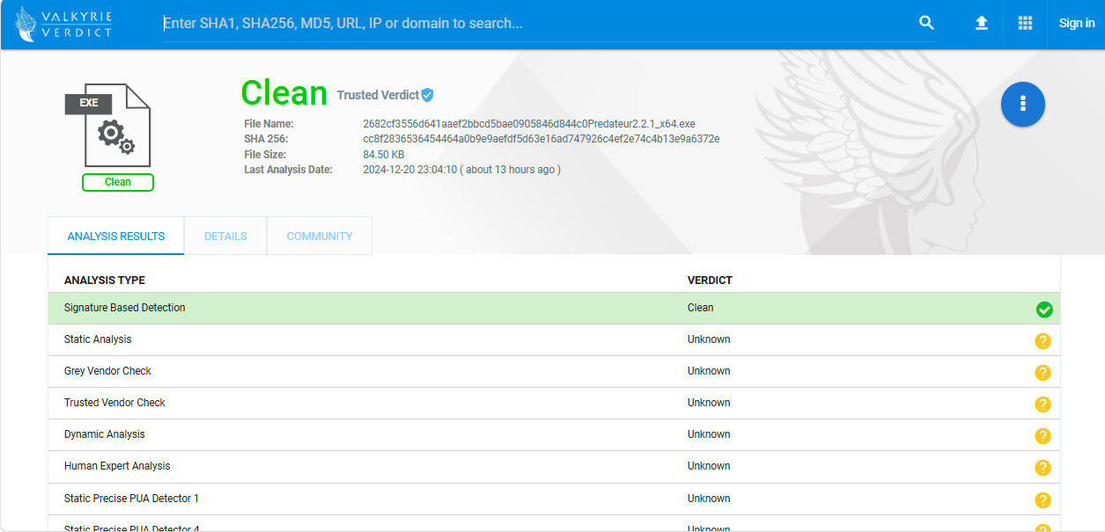Click the File Size label
Image resolution: width=1105 pixels, height=532 pixels.
(265, 155)
